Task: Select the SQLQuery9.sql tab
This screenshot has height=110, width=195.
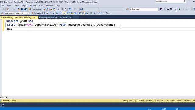Action: point(16,18)
